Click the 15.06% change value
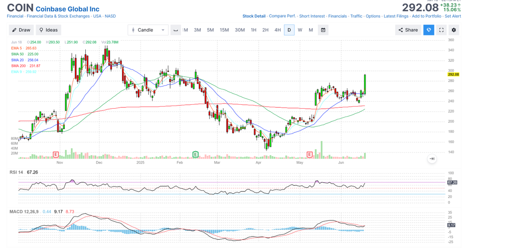This screenshot has height=248, width=525. pyautogui.click(x=452, y=10)
